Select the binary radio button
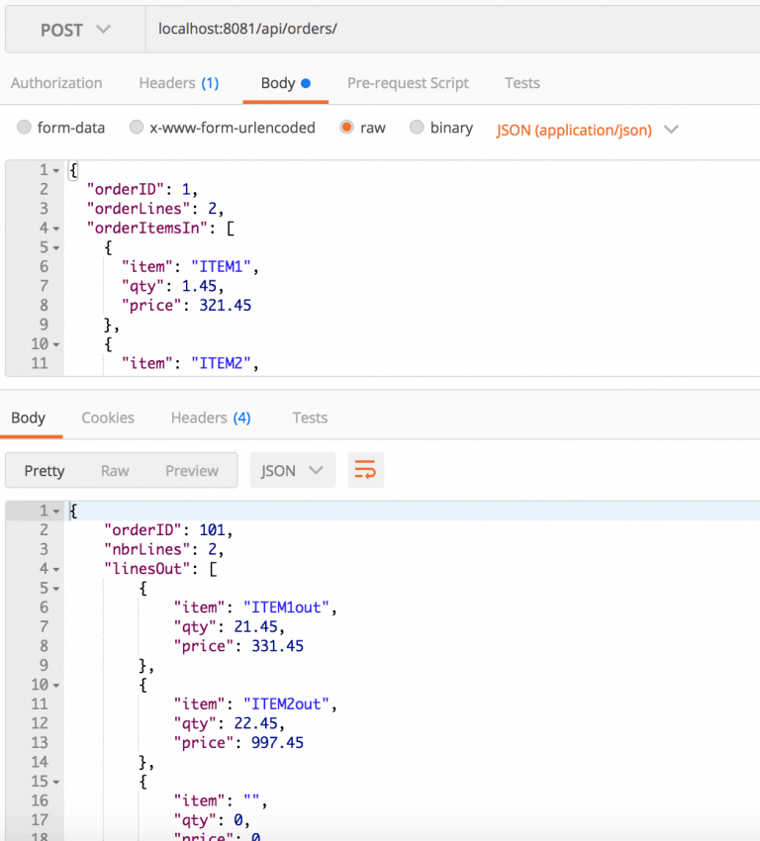The width and height of the screenshot is (760, 841). coord(417,128)
